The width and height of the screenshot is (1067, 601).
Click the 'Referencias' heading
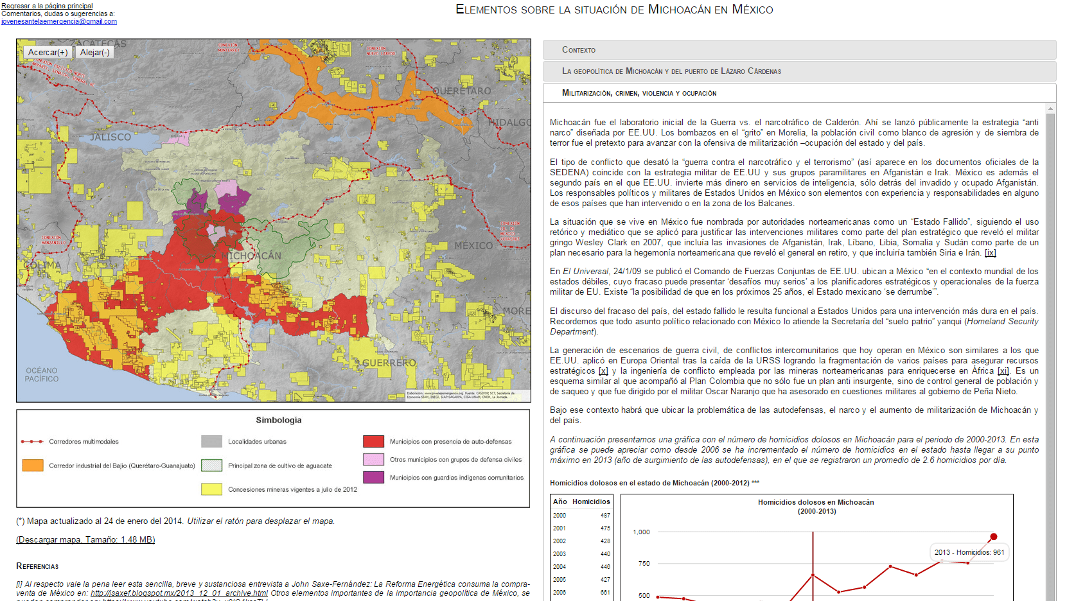37,566
